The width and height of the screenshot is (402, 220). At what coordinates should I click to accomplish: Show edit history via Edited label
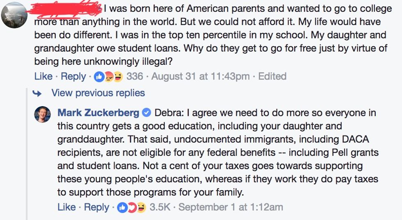[272, 76]
